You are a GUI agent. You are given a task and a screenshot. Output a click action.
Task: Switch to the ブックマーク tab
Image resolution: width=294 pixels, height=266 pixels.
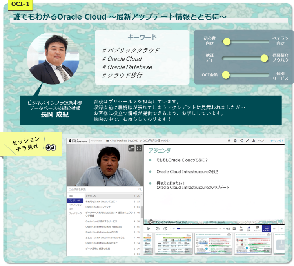[x=75, y=213]
